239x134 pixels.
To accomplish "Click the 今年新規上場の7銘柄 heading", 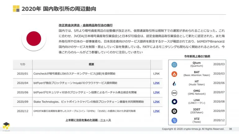I will click(197, 56).
